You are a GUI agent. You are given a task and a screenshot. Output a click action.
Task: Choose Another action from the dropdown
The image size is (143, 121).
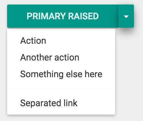point(61,58)
